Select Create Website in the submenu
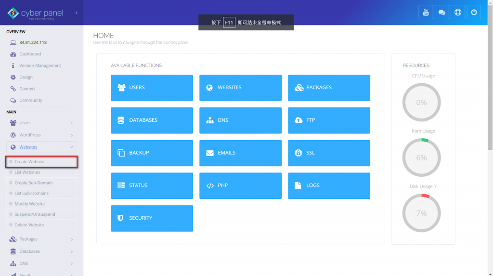This screenshot has width=493, height=276. [41, 162]
